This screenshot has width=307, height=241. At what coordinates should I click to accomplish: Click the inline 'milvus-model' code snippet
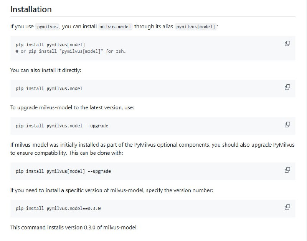[x=116, y=27]
